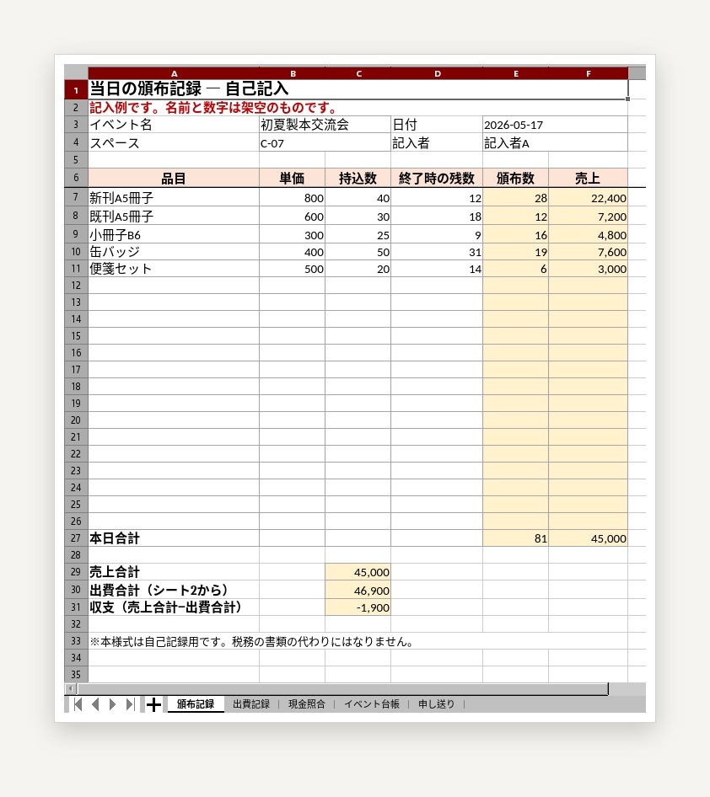Click the horizontal scrollbar left arrow
This screenshot has height=797, width=710.
click(71, 688)
